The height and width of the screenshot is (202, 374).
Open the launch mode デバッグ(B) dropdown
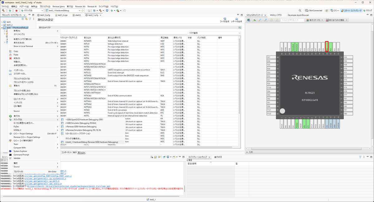pos(32,10)
